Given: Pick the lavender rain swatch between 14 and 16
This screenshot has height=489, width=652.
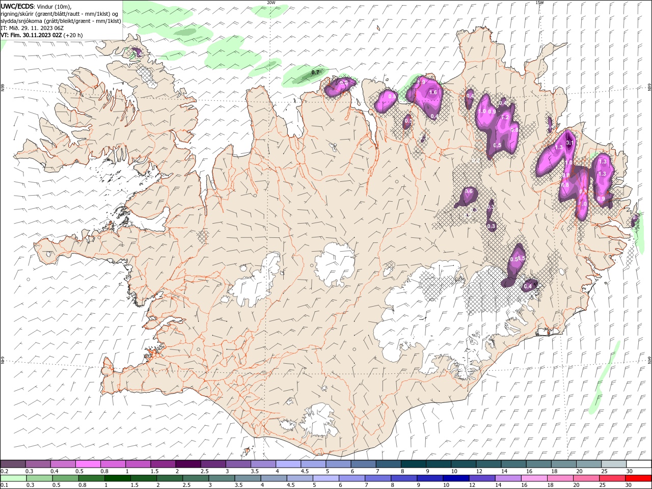Looking at the screenshot, I should point(507,478).
